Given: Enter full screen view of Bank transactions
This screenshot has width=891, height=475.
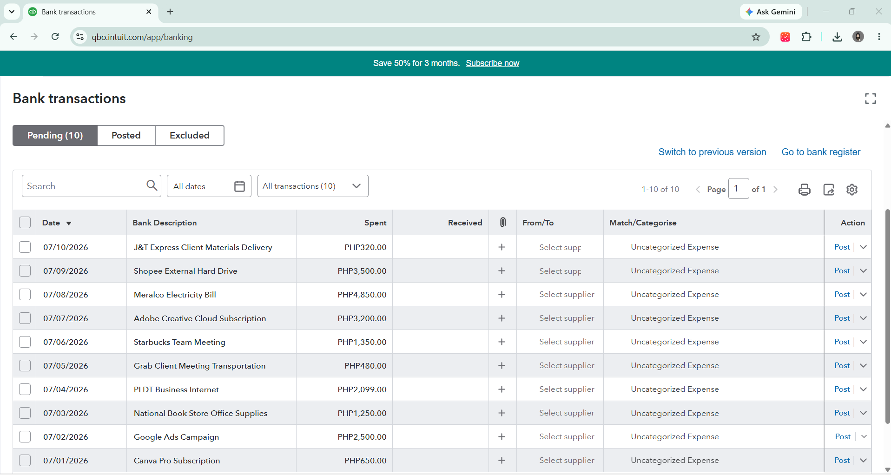Looking at the screenshot, I should click(871, 99).
